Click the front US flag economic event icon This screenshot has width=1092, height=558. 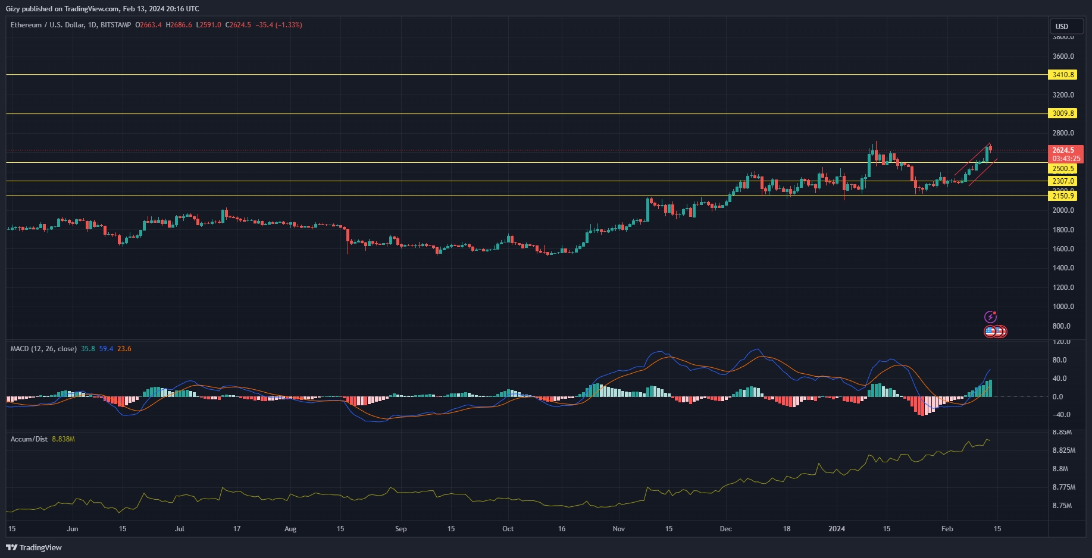coord(990,332)
